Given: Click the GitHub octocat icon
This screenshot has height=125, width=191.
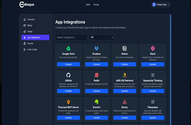Looking at the screenshot, I should tap(68, 75).
